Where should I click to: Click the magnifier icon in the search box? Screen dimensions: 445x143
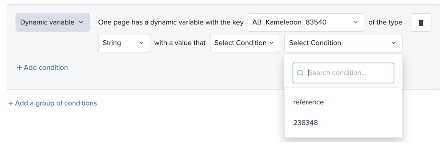300,73
